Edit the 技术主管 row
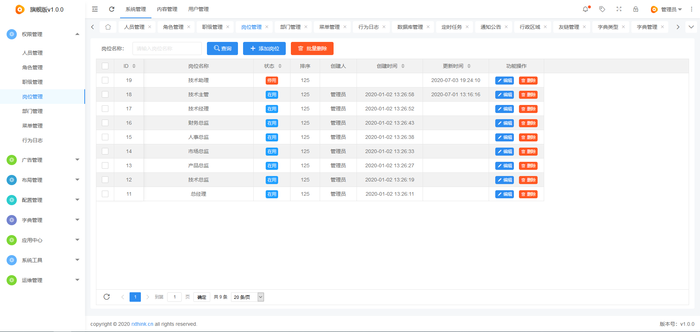 (x=504, y=95)
